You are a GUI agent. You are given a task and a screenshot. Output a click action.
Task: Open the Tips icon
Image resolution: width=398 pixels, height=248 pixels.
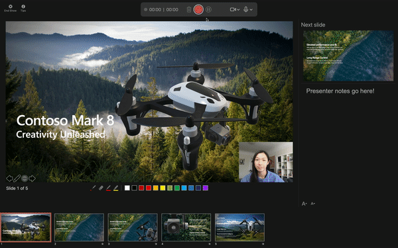coord(23,8)
